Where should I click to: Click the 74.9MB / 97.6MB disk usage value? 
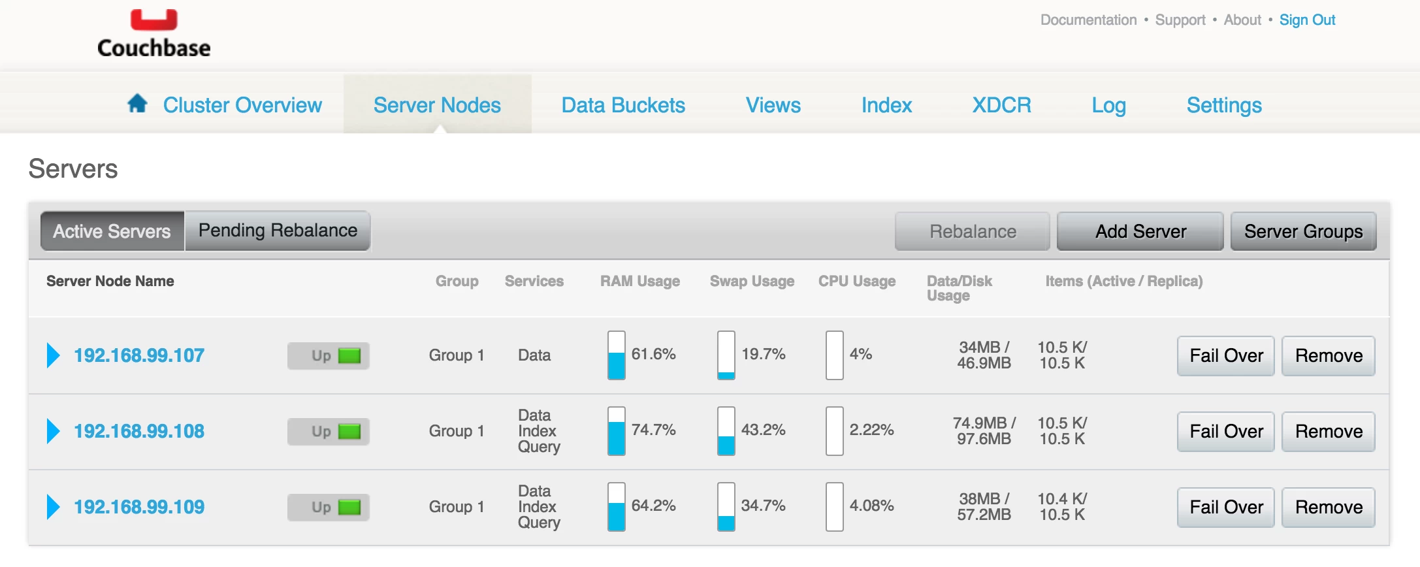coord(984,431)
